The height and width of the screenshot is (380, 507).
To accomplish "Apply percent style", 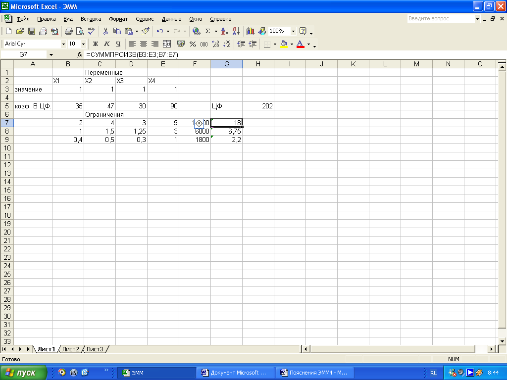I will pos(193,44).
